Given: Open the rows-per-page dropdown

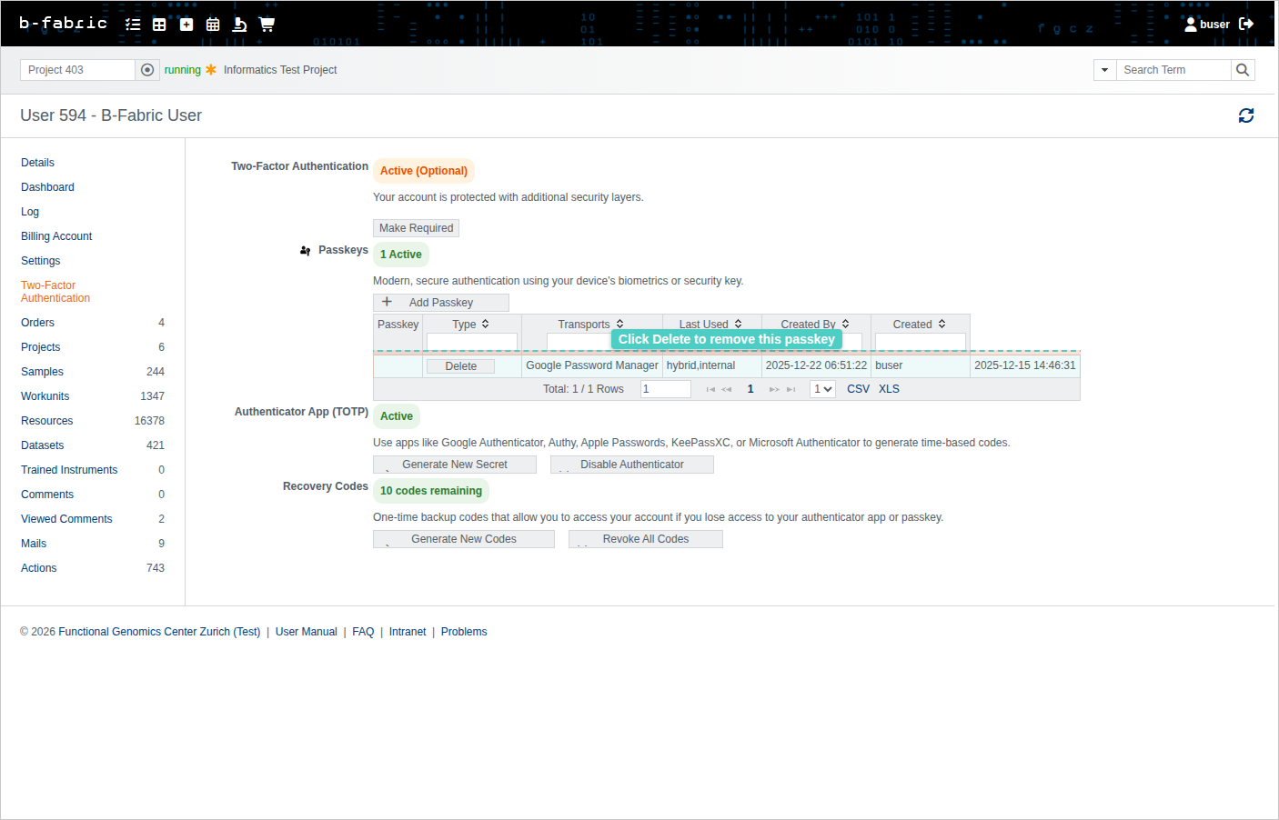Looking at the screenshot, I should [x=822, y=389].
